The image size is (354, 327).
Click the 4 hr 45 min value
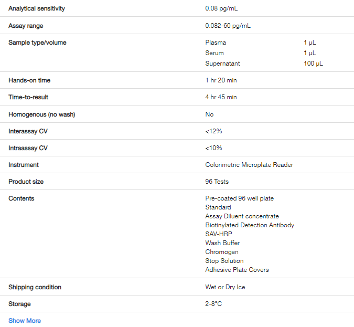tap(221, 97)
